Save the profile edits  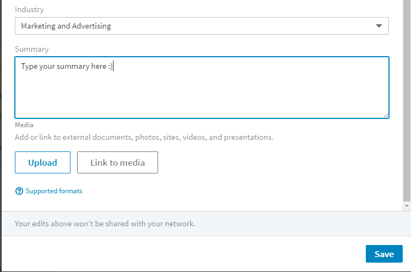click(384, 254)
